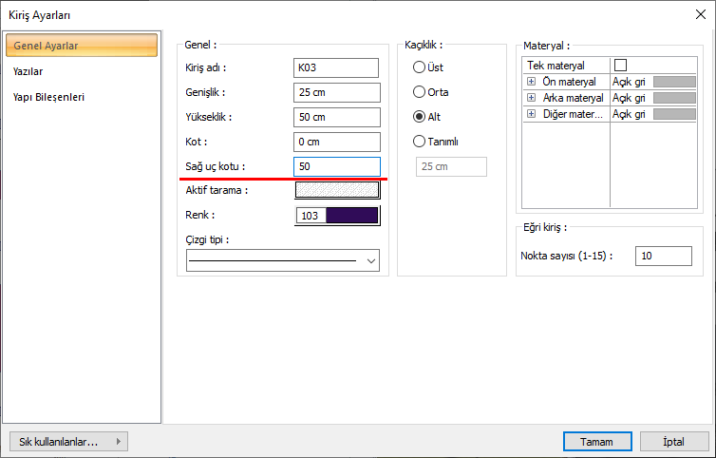Open the Yazılar section
Viewport: 716px width, 458px height.
coord(28,71)
